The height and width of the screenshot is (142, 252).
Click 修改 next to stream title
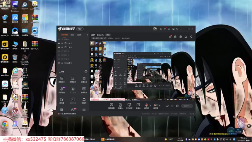[108, 35]
